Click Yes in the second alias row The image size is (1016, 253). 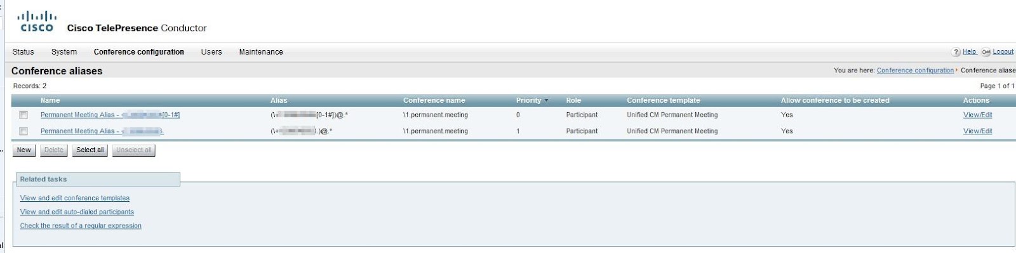787,131
